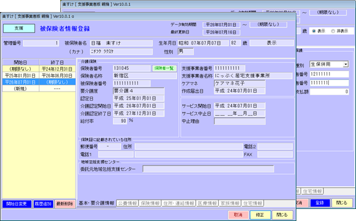Screen dimensions: 356x221
Task: Click the カナ name field
Action: (x=121, y=52)
